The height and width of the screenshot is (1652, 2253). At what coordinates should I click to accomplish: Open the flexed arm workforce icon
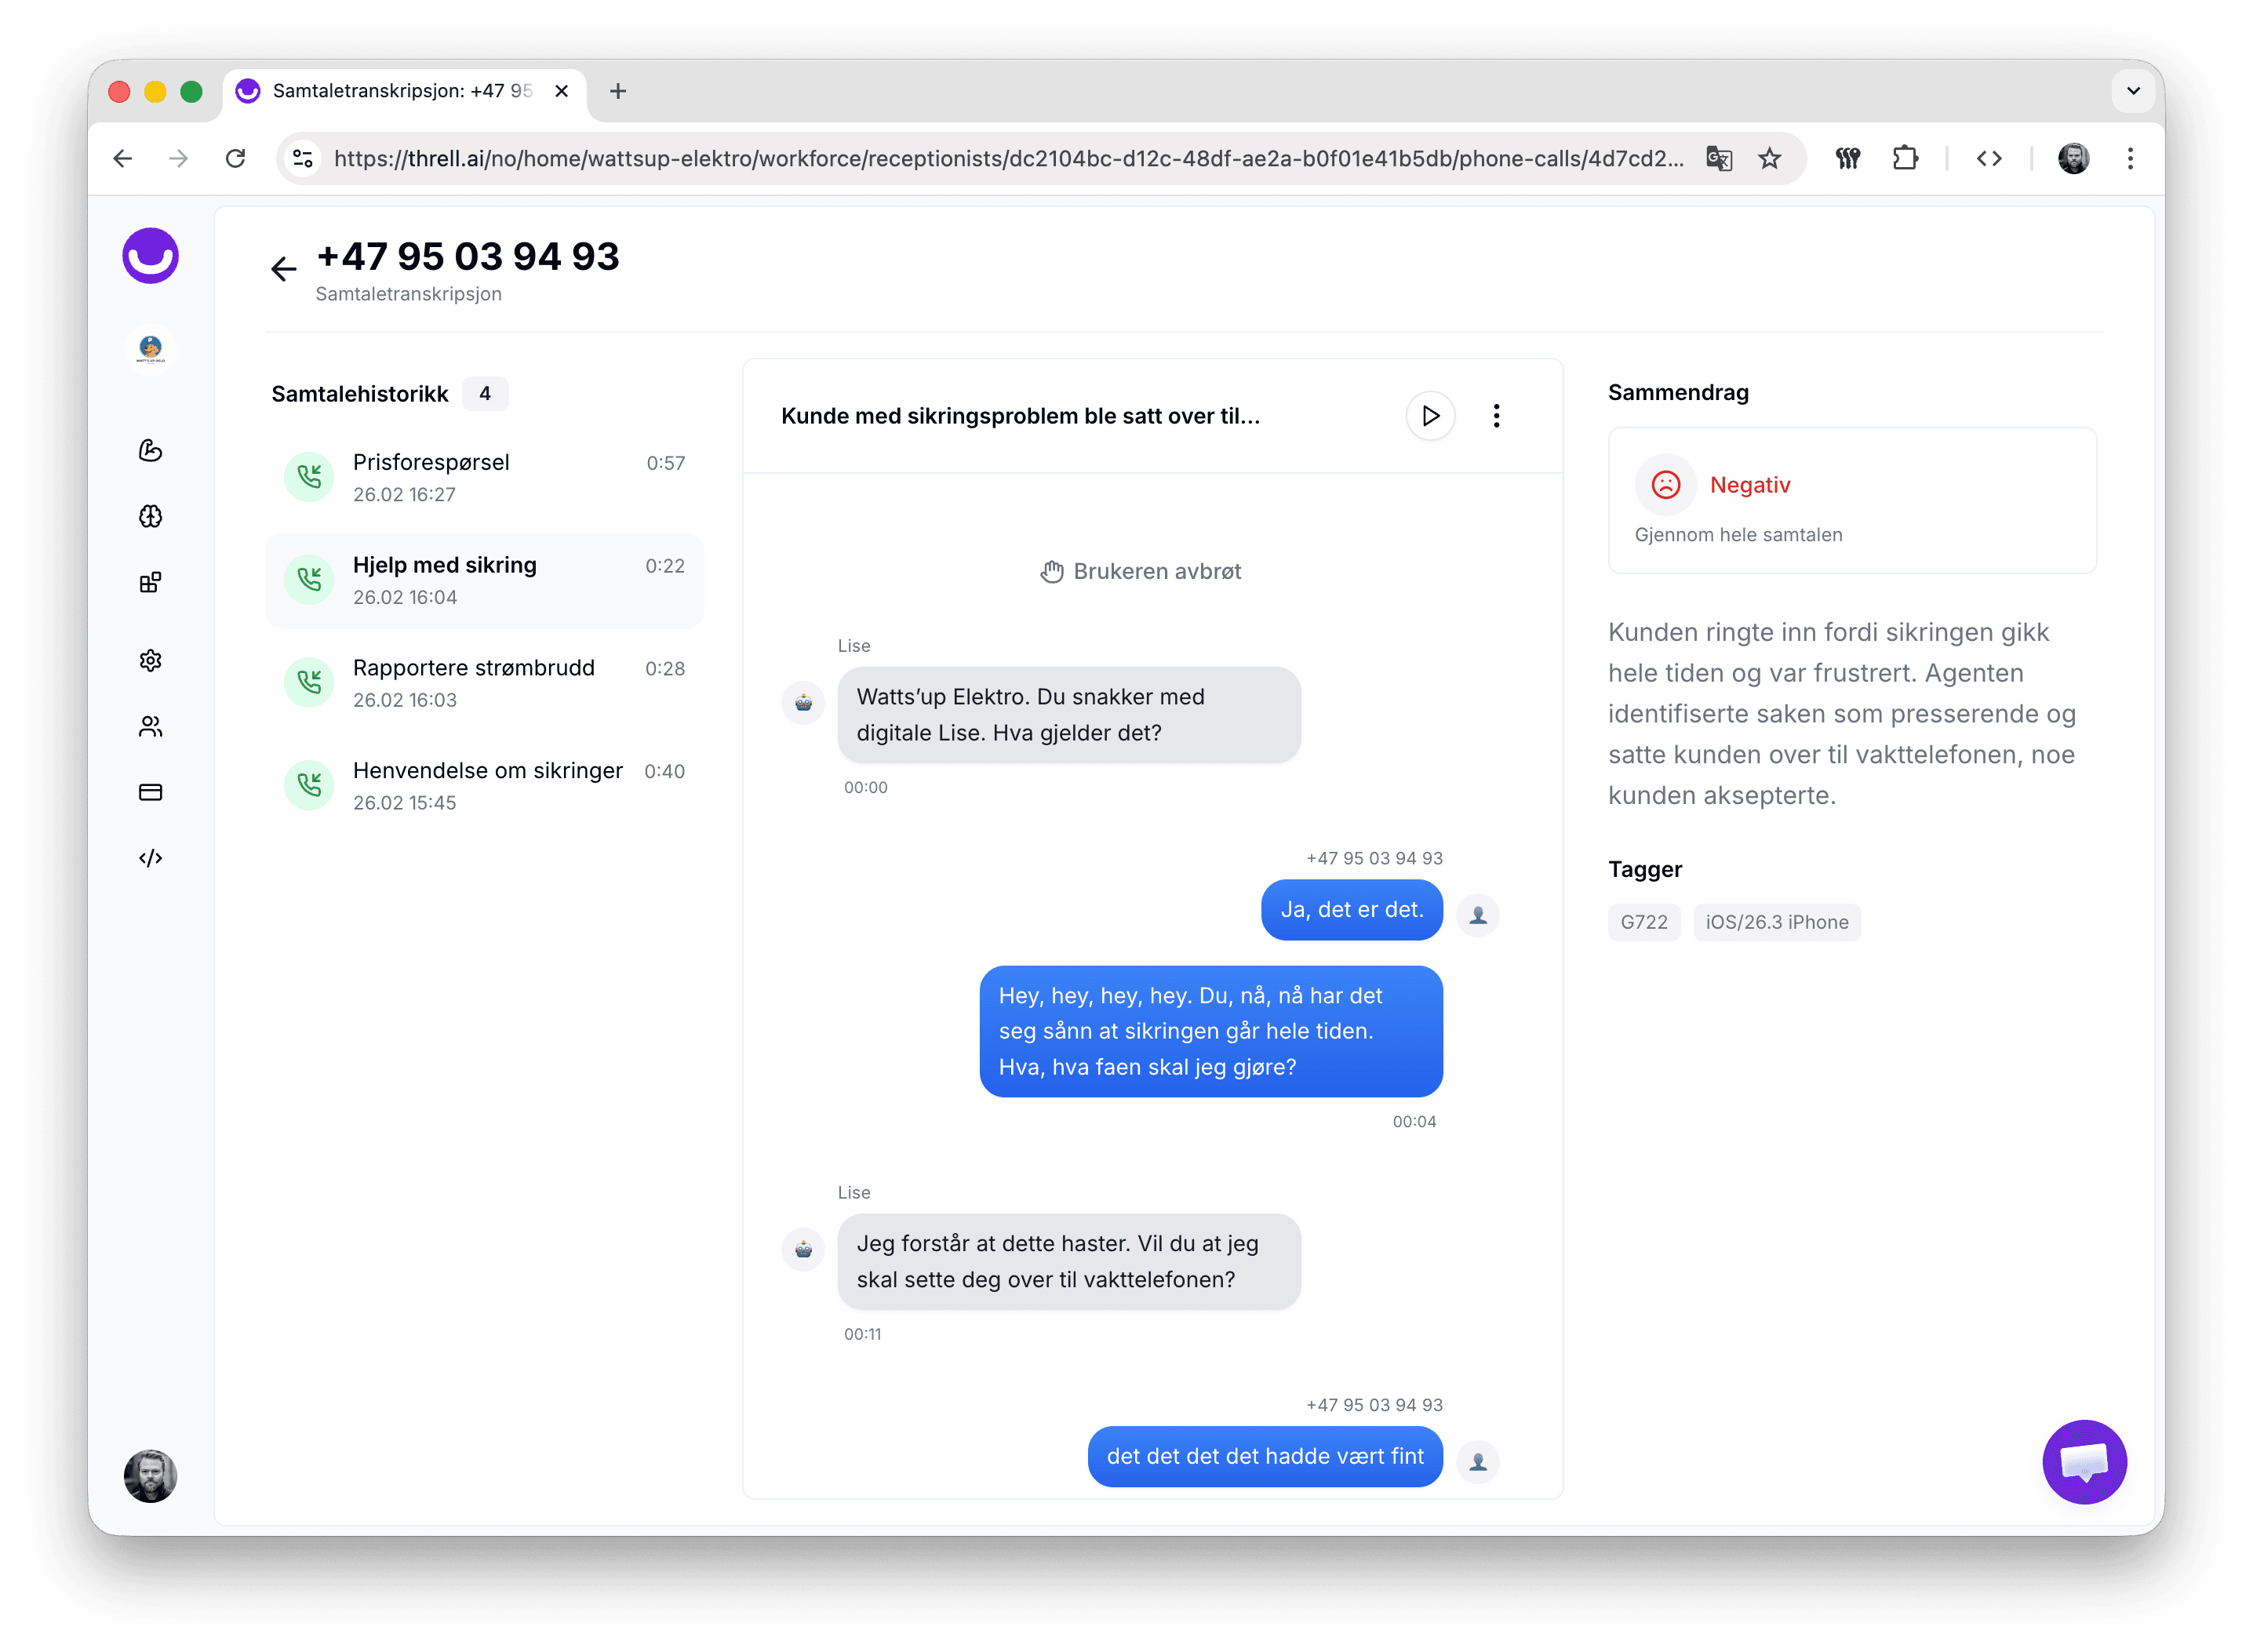point(150,450)
